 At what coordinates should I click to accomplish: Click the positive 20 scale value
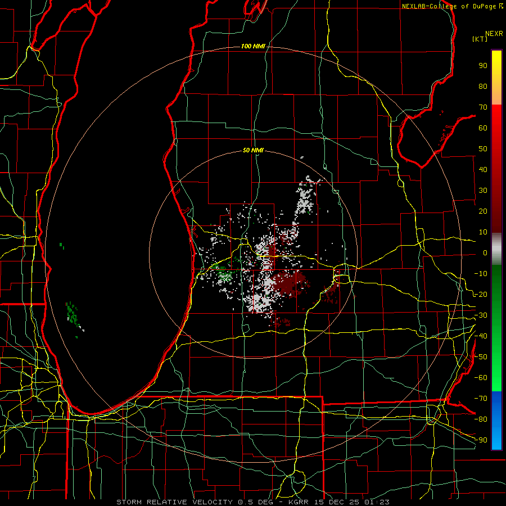[483, 211]
